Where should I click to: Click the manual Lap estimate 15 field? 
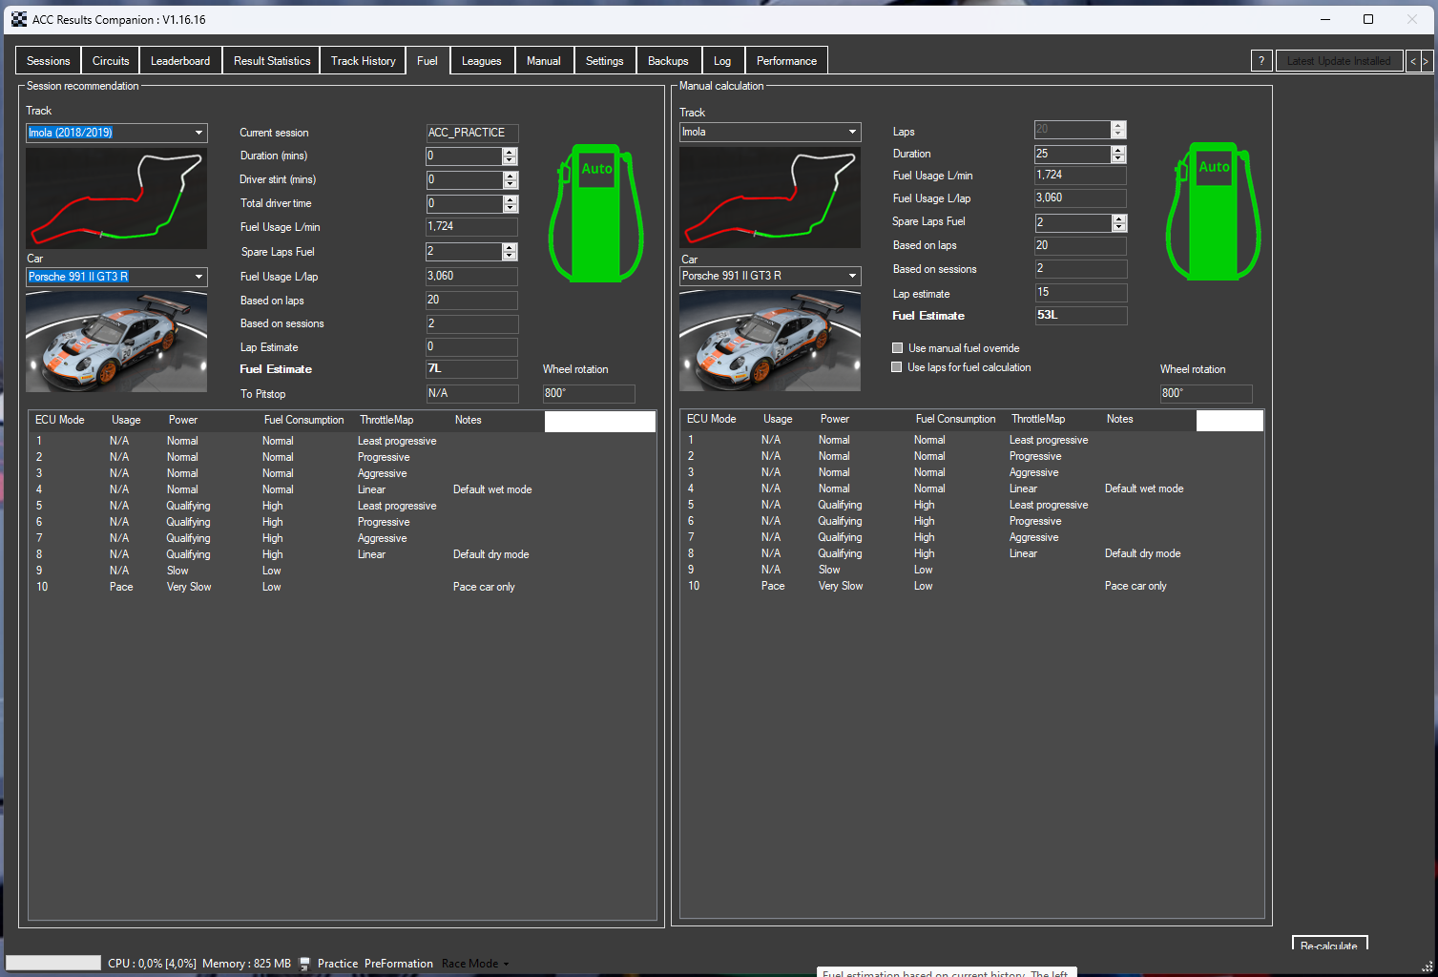coord(1080,293)
